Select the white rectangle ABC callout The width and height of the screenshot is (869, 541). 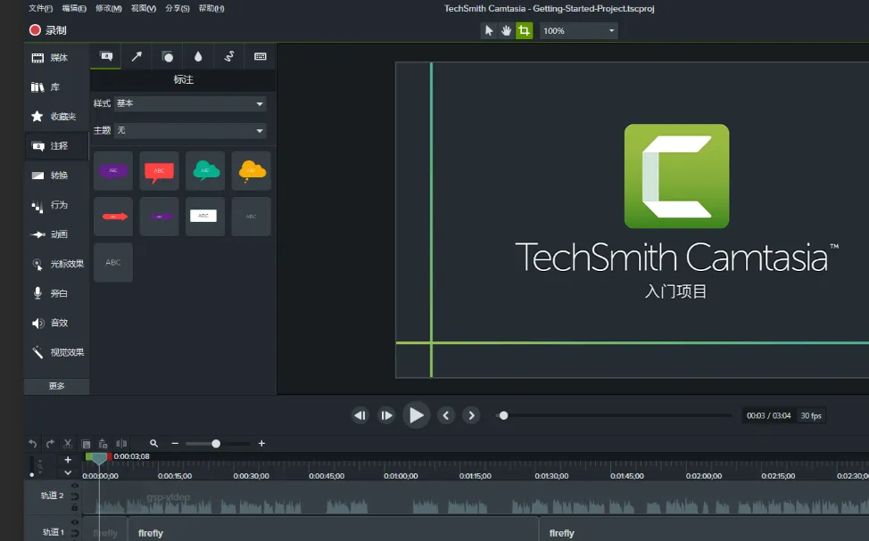click(x=205, y=217)
